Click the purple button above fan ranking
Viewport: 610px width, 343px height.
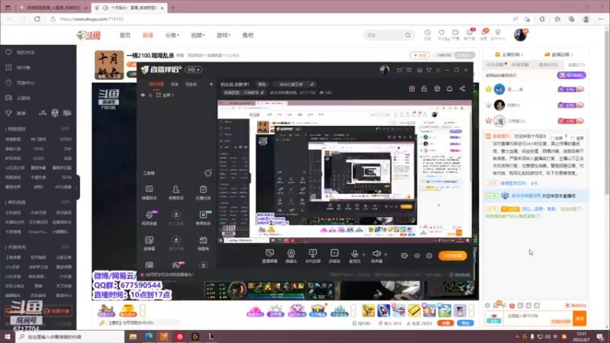[x=571, y=75]
